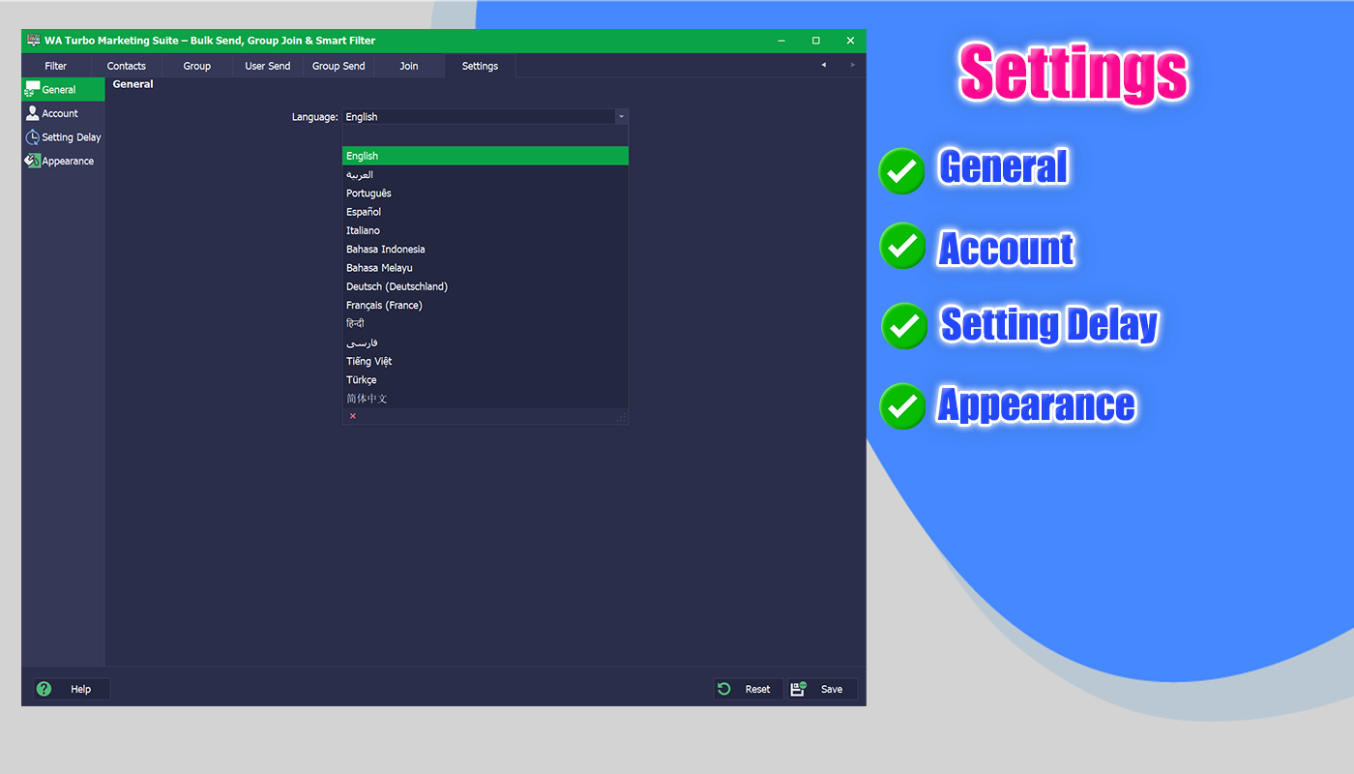
Task: Switch to the Join tab
Action: [409, 66]
